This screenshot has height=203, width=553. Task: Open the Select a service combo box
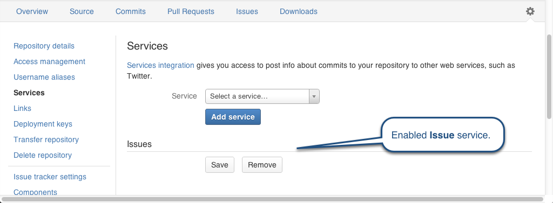coord(262,96)
